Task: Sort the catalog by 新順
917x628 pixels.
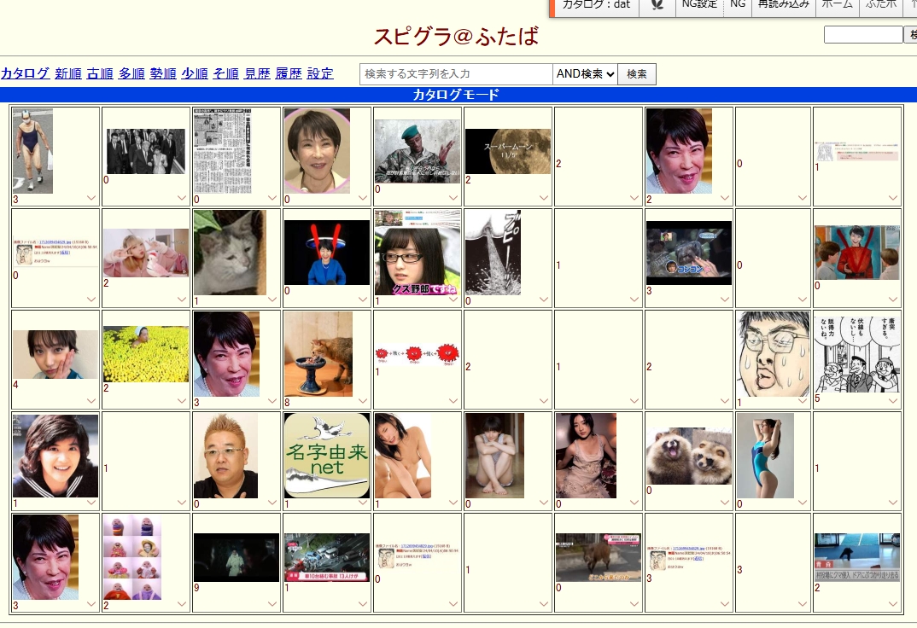Action: point(68,73)
